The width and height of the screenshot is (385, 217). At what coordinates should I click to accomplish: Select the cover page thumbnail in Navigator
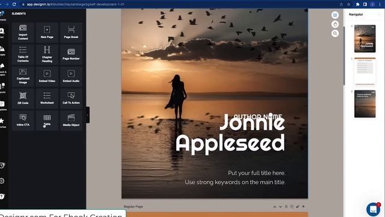[x=365, y=39]
